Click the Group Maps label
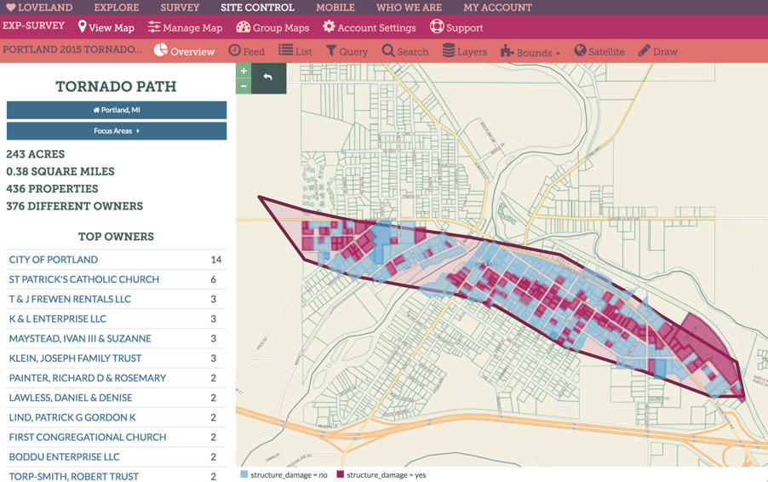 [x=281, y=28]
